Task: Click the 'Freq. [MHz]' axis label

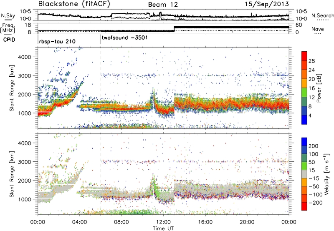Action: point(8,28)
